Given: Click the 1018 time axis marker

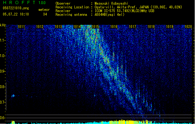Looking at the screenshot, I should point(151,27).
